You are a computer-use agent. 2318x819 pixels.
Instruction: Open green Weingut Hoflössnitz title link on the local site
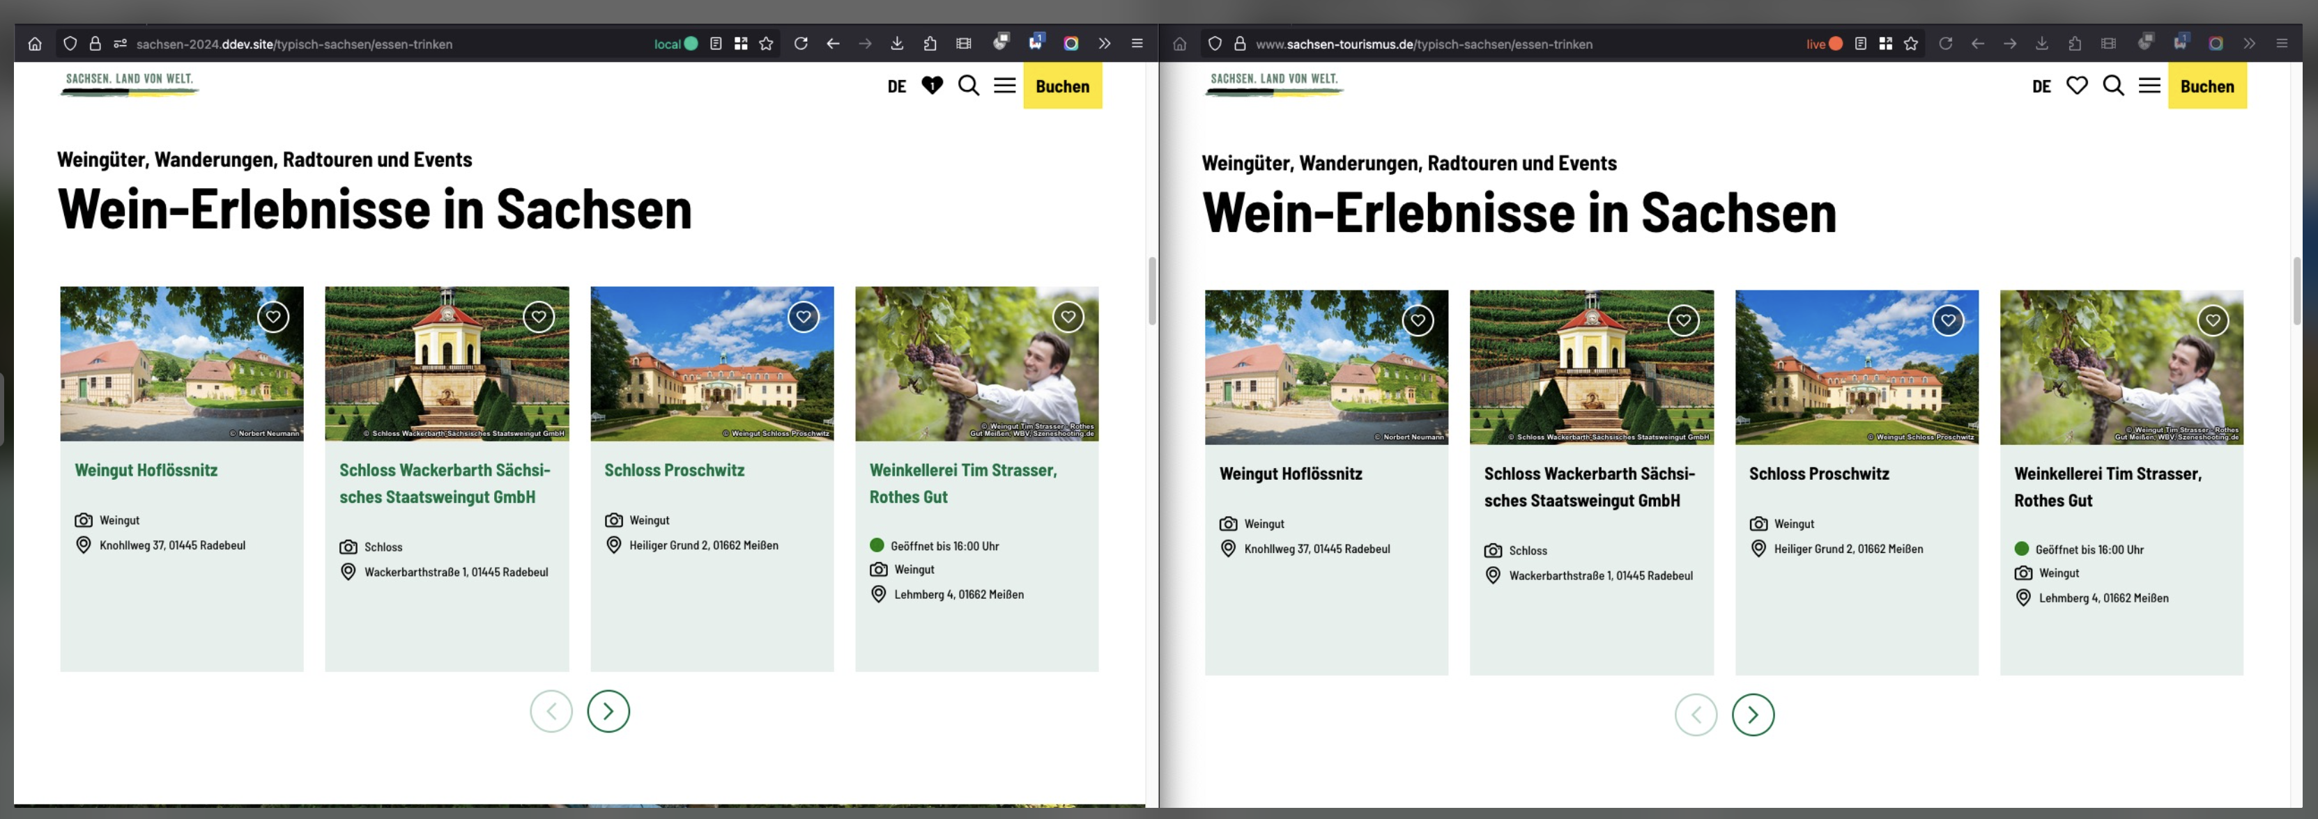pos(146,470)
